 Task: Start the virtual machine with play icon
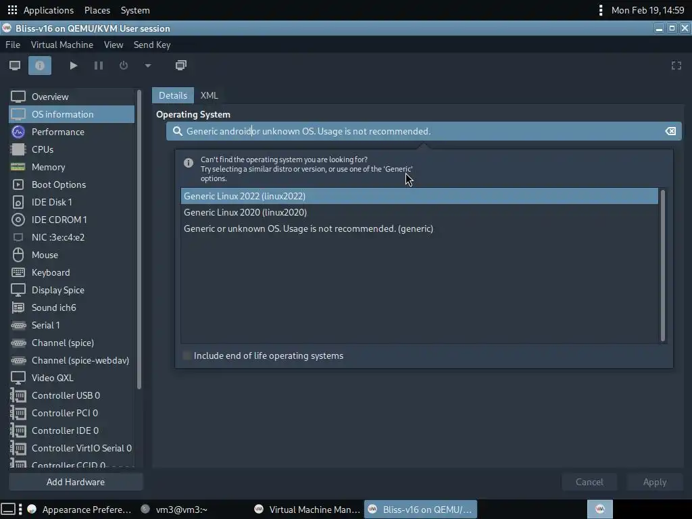click(73, 66)
